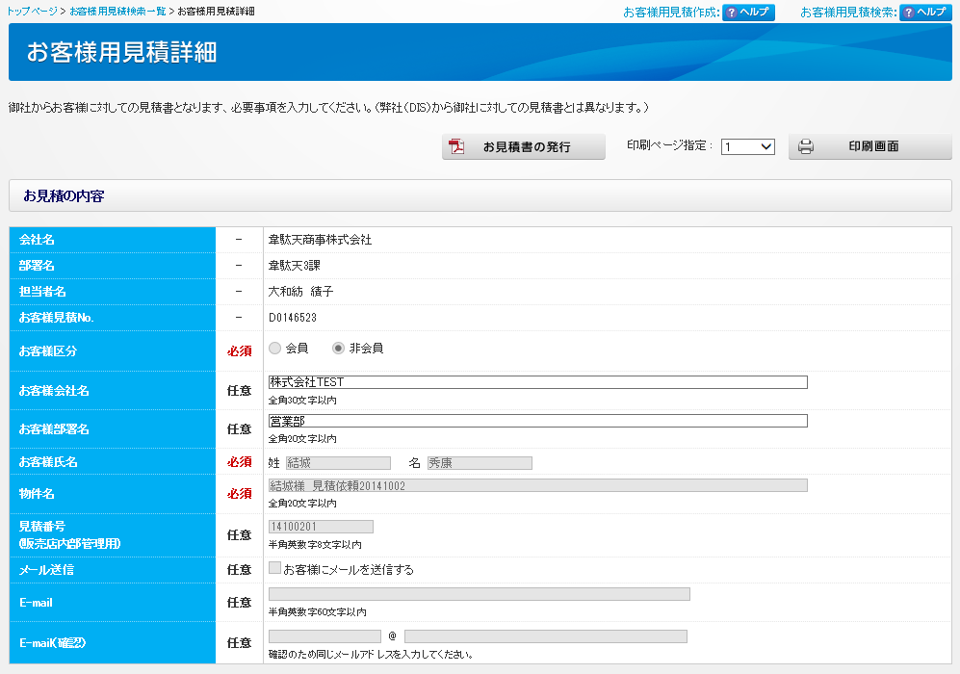Open the 印刷ページ指定 dropdown

748,146
